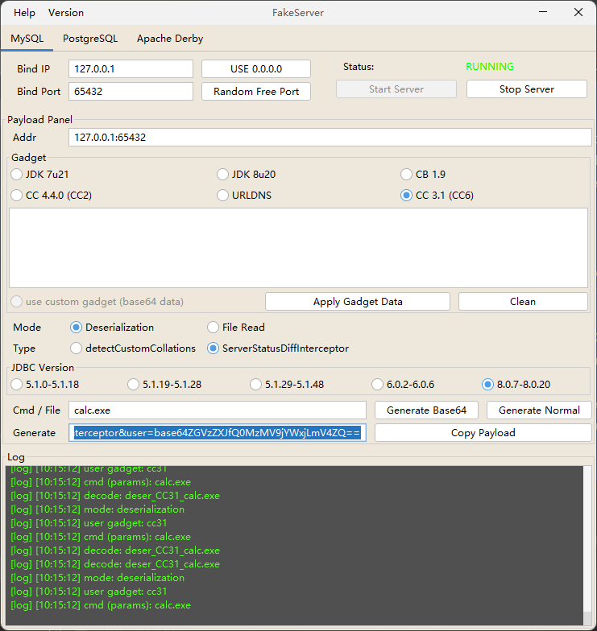Select detectCustomCollations type
597x631 pixels.
pyautogui.click(x=77, y=348)
